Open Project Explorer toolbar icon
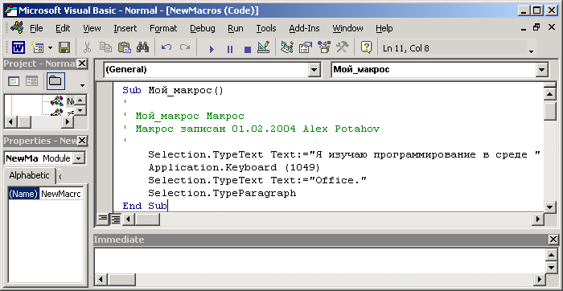This screenshot has width=563, height=291. (x=287, y=47)
